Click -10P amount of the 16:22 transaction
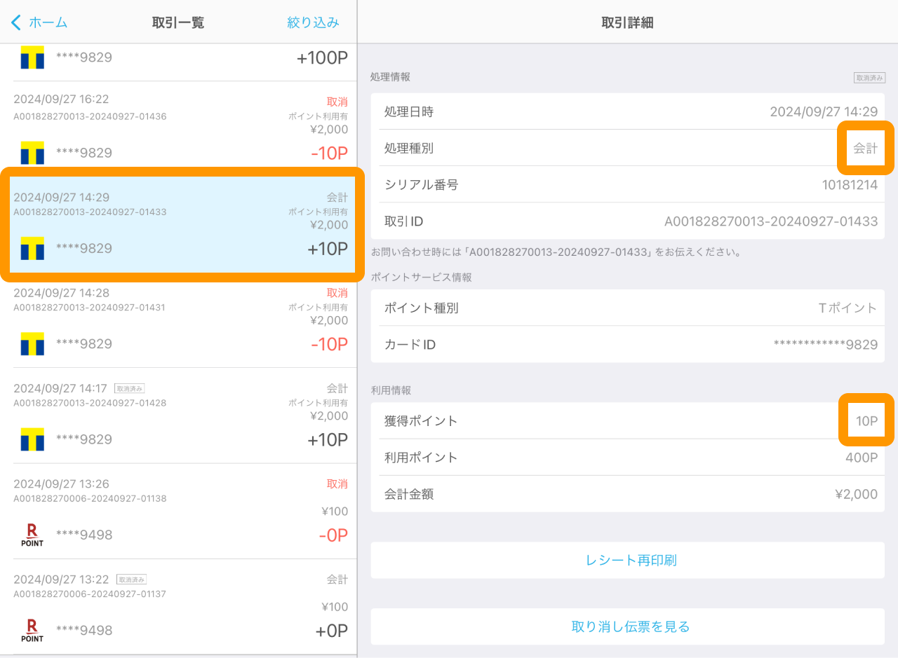This screenshot has height=658, width=898. 328,153
